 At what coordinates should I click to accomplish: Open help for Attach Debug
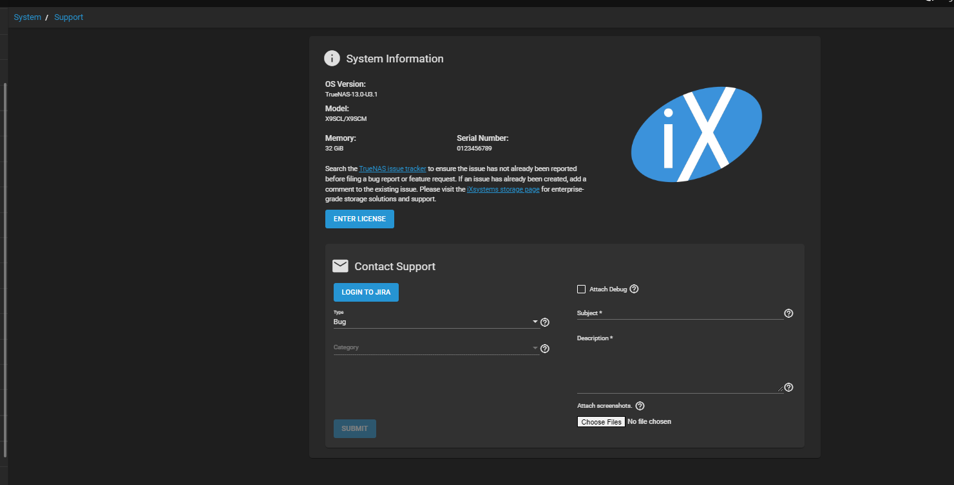[x=634, y=289]
